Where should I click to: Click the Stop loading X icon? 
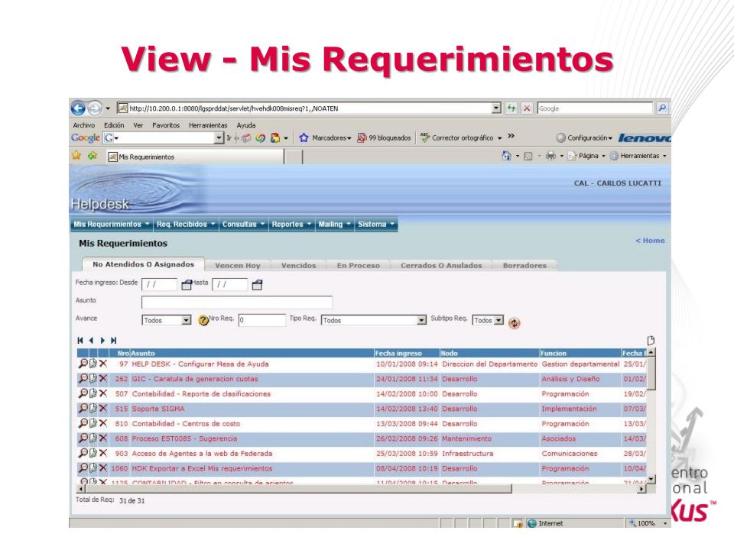point(527,108)
